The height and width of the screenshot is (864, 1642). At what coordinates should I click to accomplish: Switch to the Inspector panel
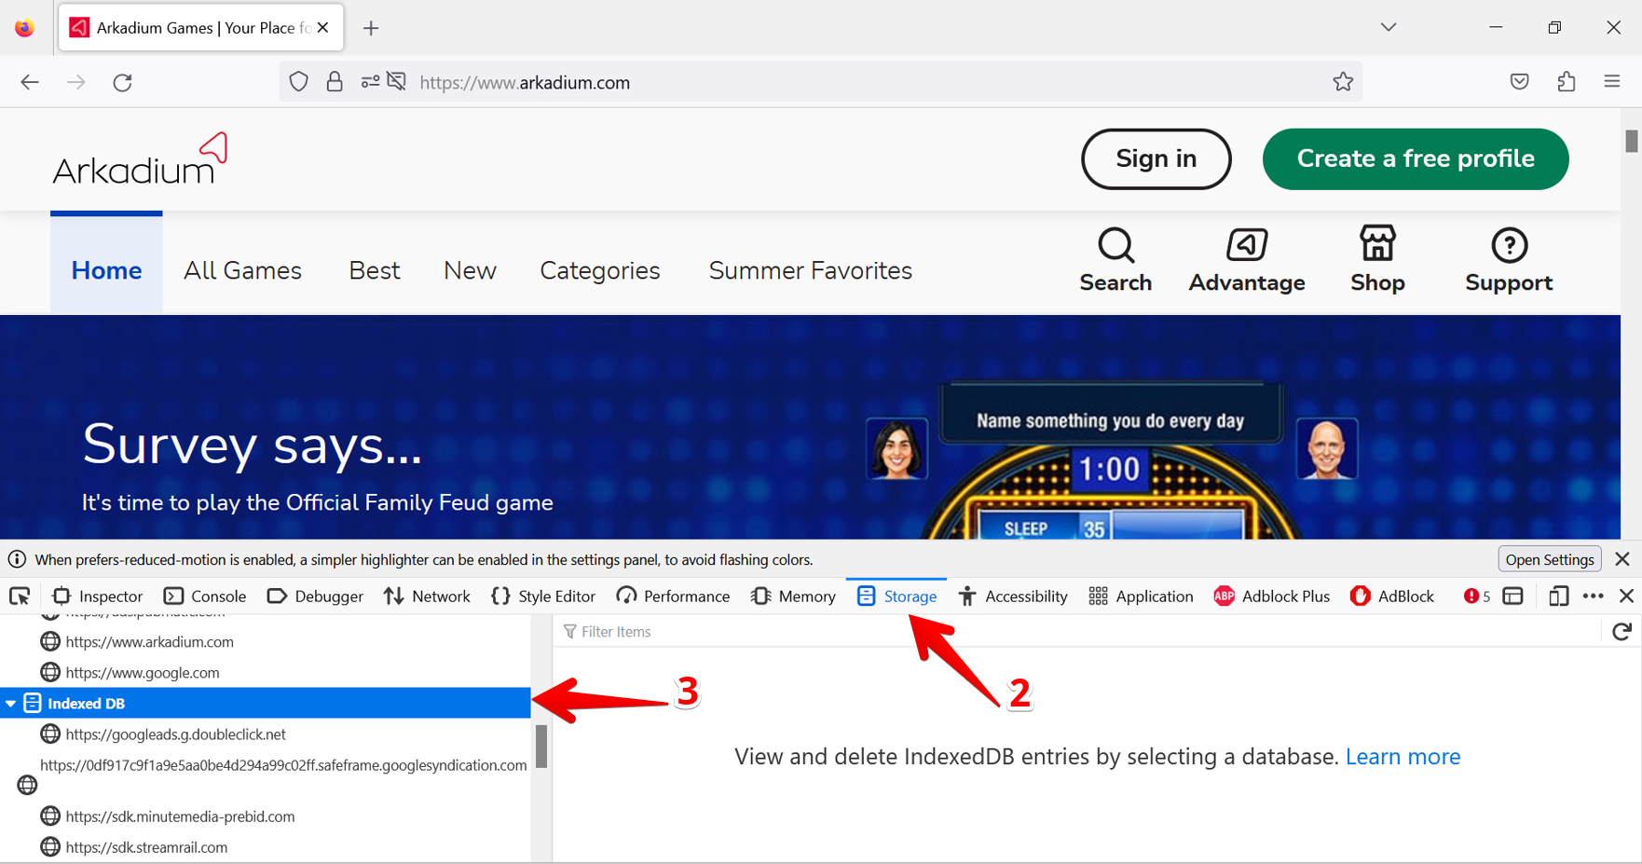coord(98,597)
